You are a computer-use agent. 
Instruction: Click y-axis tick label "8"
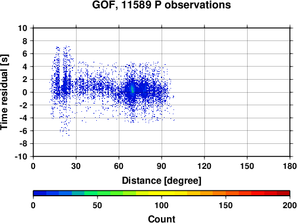(25, 41)
